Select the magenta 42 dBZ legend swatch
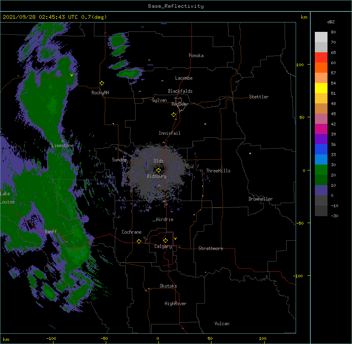The image size is (352, 344). (x=321, y=129)
